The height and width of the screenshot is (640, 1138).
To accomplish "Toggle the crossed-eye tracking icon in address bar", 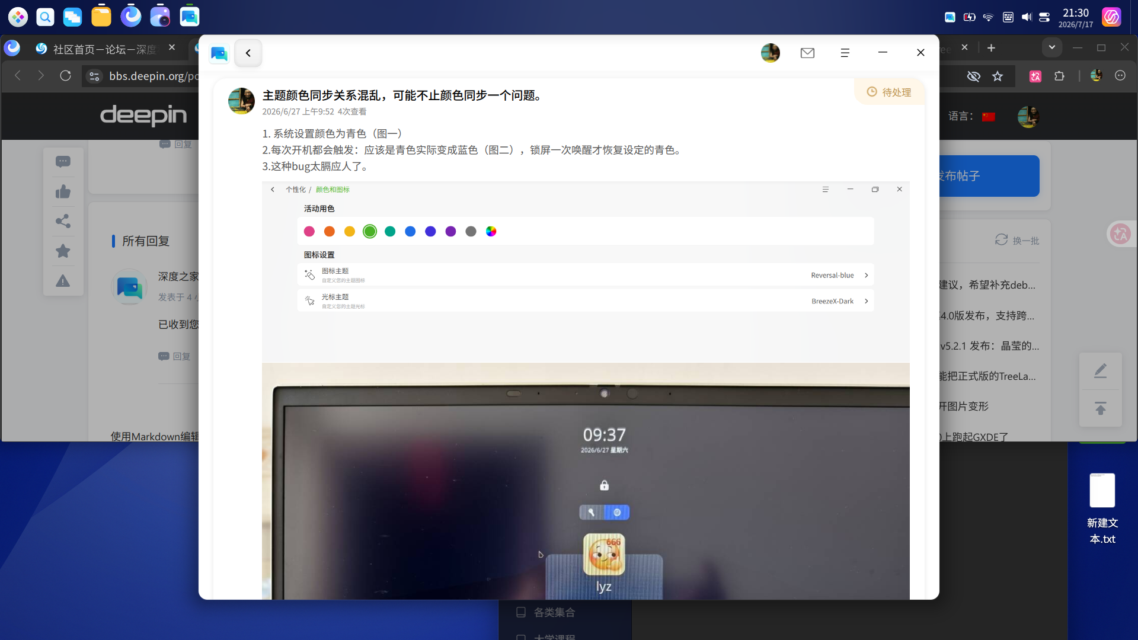I will click(x=973, y=76).
